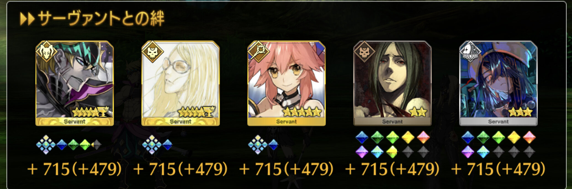Click the two stars on green-haired servant card
The height and width of the screenshot is (189, 572).
pos(418,112)
